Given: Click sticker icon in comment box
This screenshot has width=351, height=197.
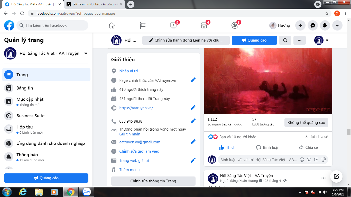Looking at the screenshot, I should point(324,160).
